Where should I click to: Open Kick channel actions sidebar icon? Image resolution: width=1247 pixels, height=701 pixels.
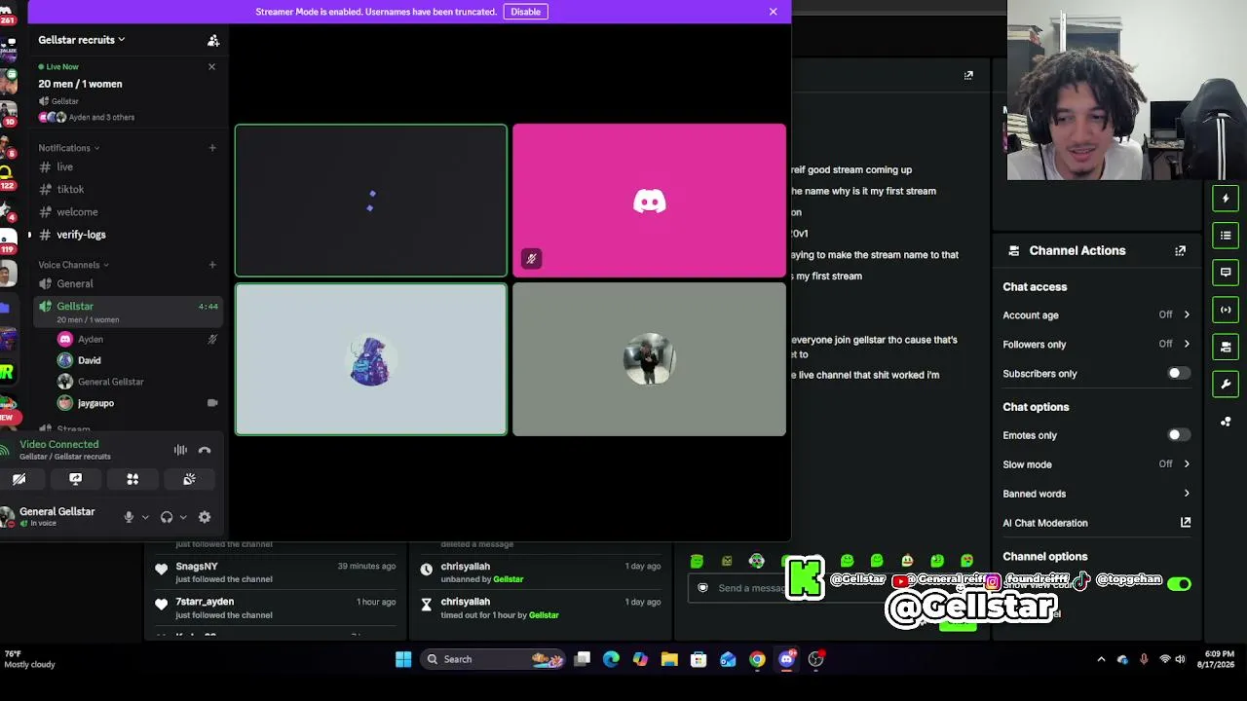click(x=1226, y=347)
